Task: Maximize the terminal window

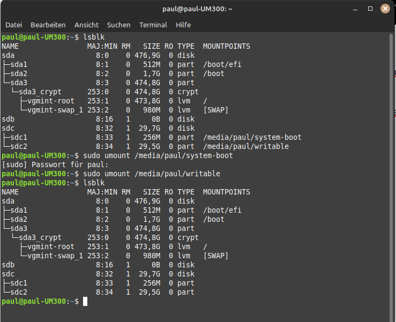Action: (370, 9)
